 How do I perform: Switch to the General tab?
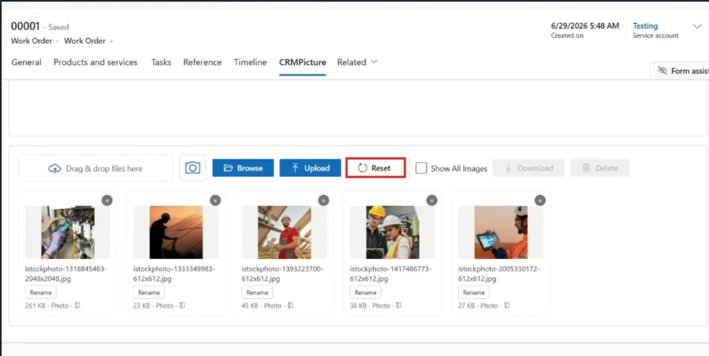pos(26,62)
